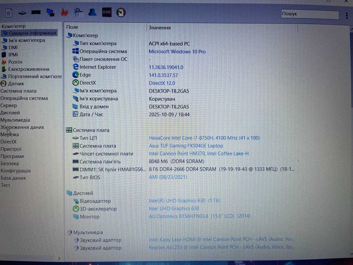Open Програми in the sidebar
Viewport: 353px width, 265px height.
[12, 156]
